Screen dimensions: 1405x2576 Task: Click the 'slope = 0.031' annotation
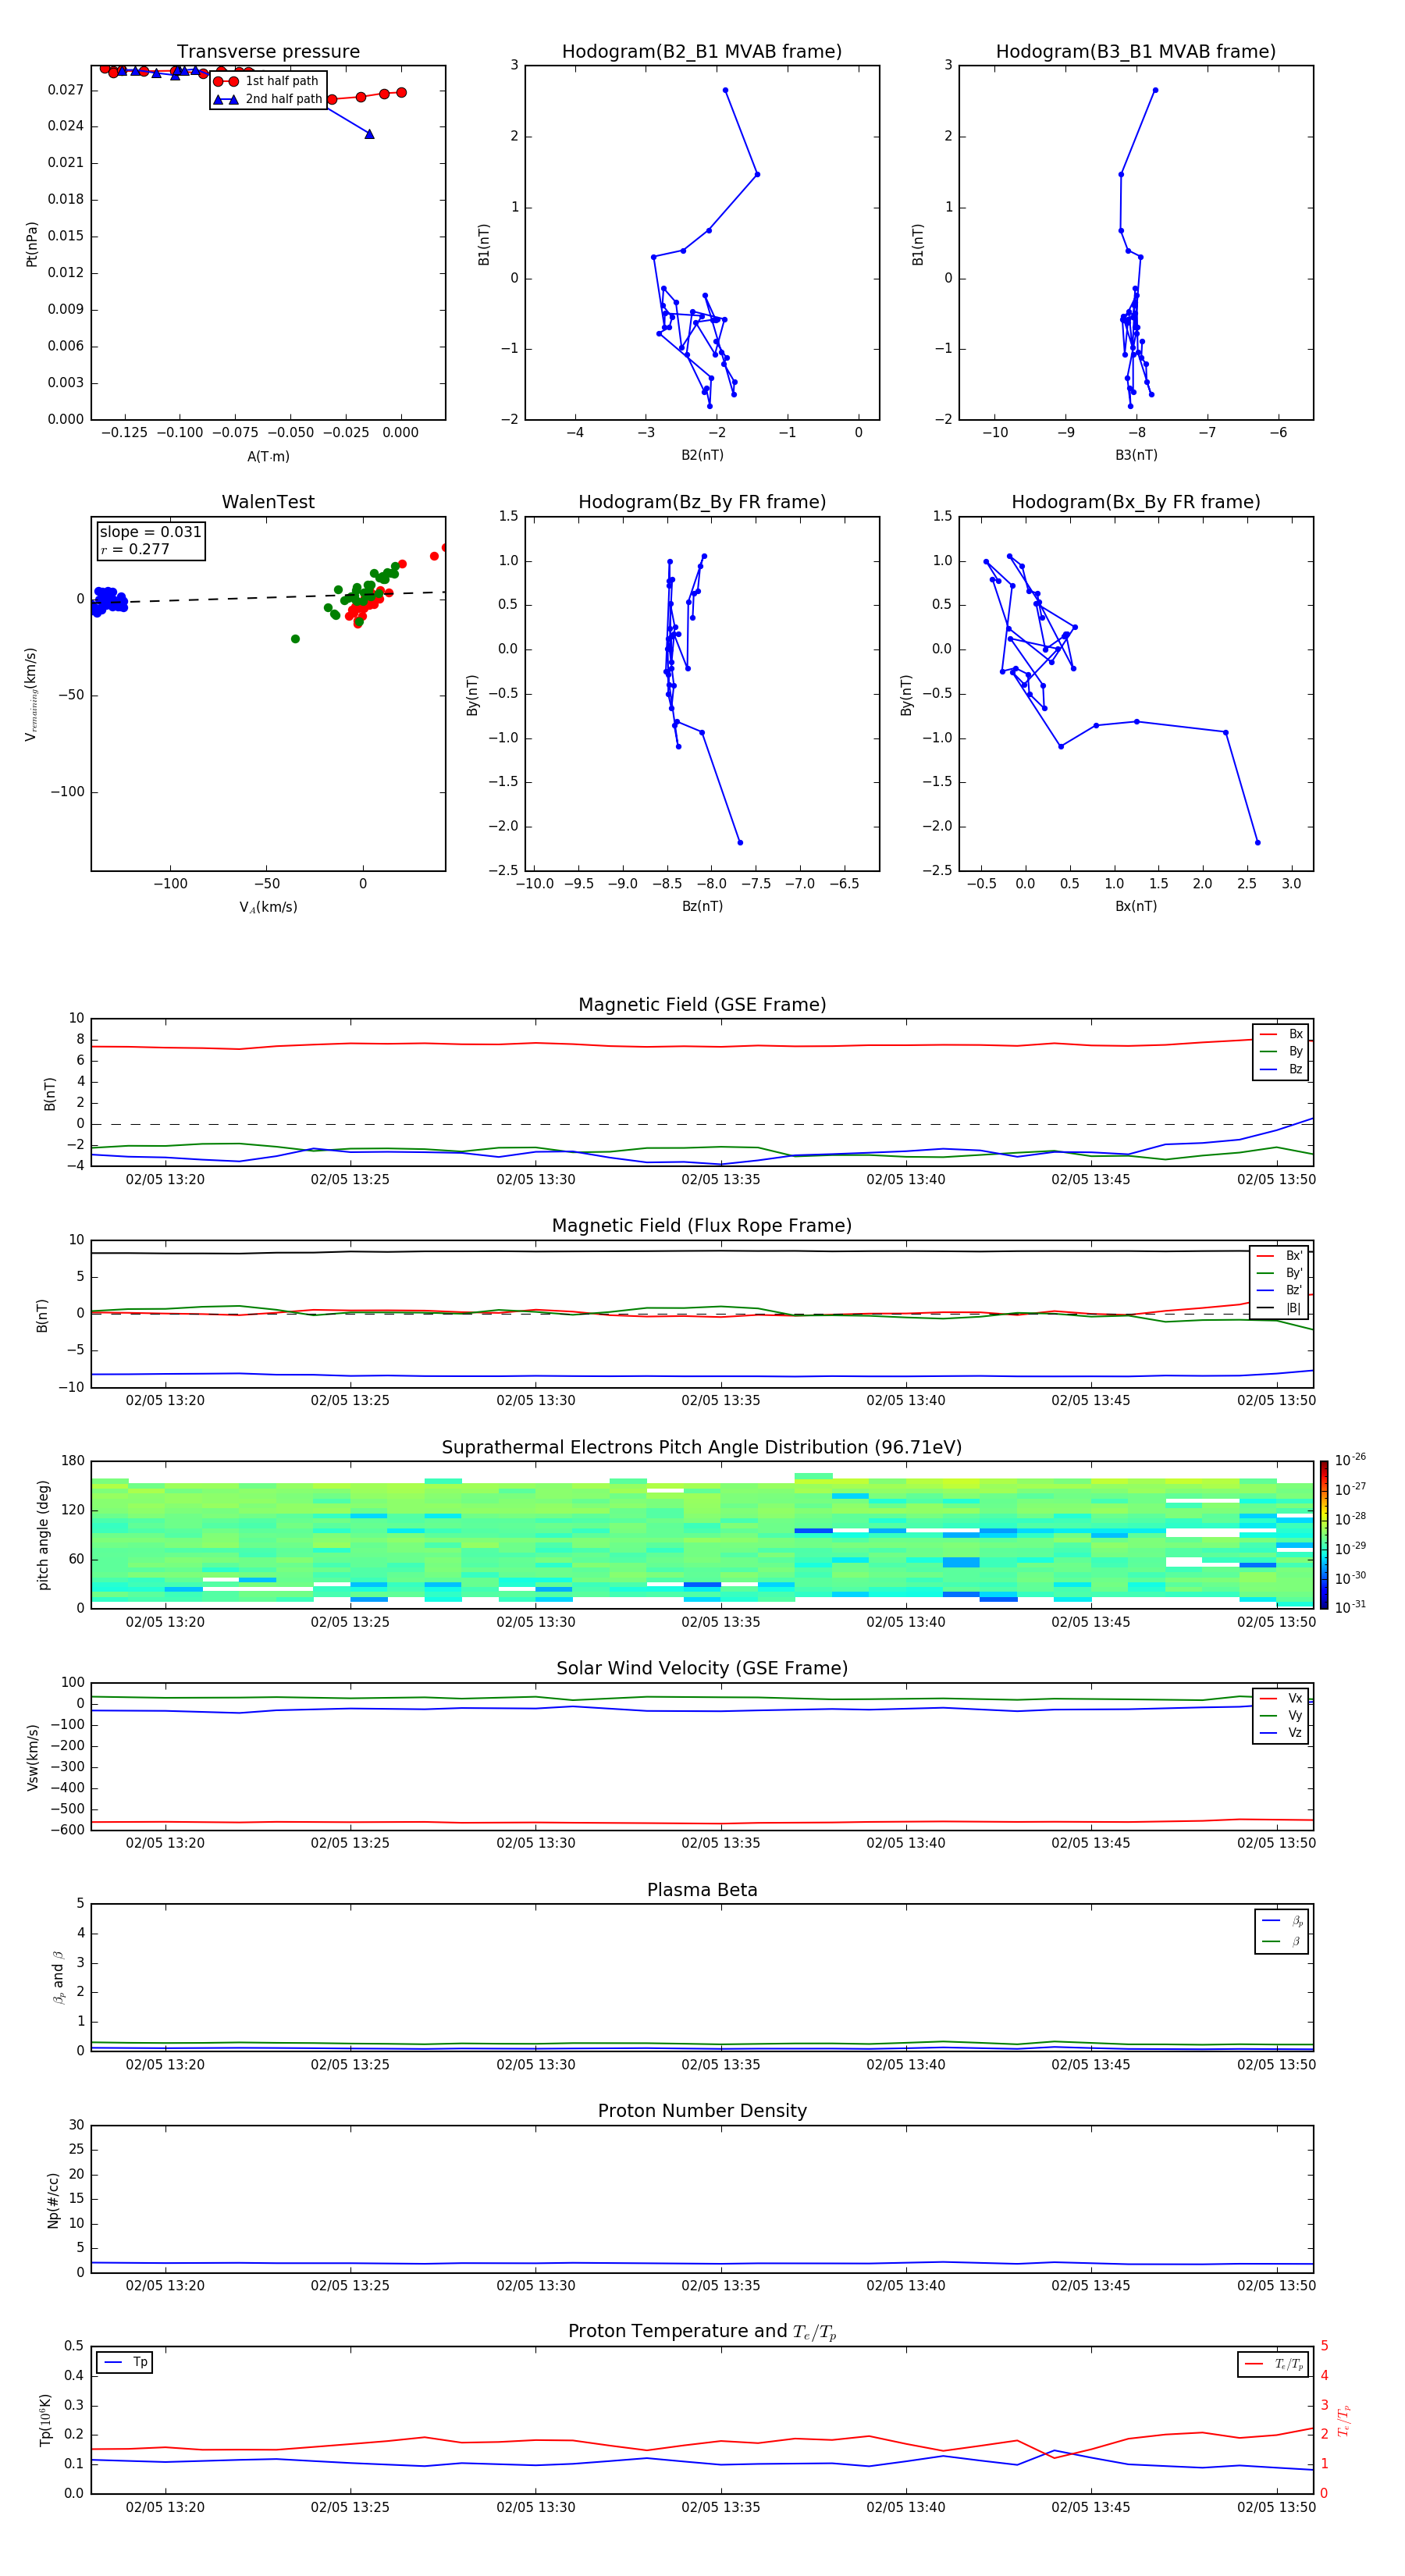(x=150, y=532)
